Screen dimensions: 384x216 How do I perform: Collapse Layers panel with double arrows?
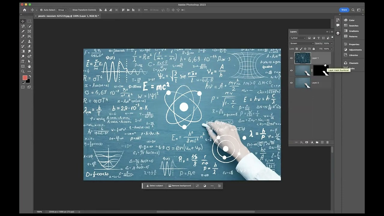coord(327,32)
